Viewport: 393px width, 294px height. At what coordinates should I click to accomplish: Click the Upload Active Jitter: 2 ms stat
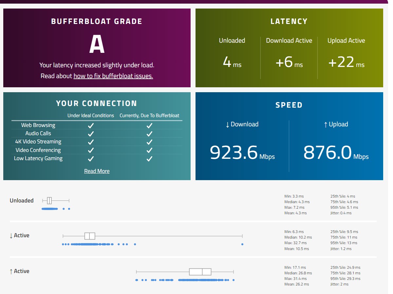click(x=340, y=284)
